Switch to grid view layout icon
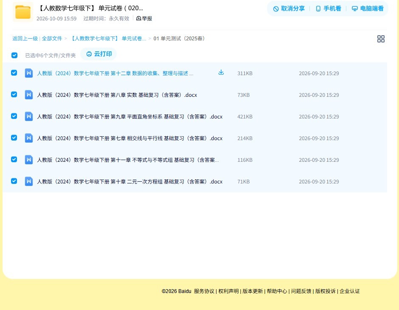The image size is (399, 310). [x=381, y=39]
